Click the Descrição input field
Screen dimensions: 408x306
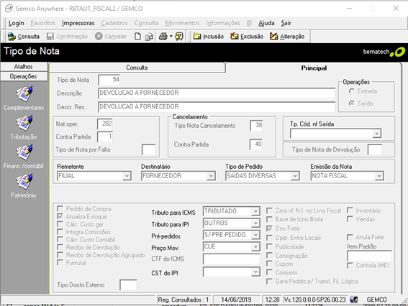click(x=217, y=93)
